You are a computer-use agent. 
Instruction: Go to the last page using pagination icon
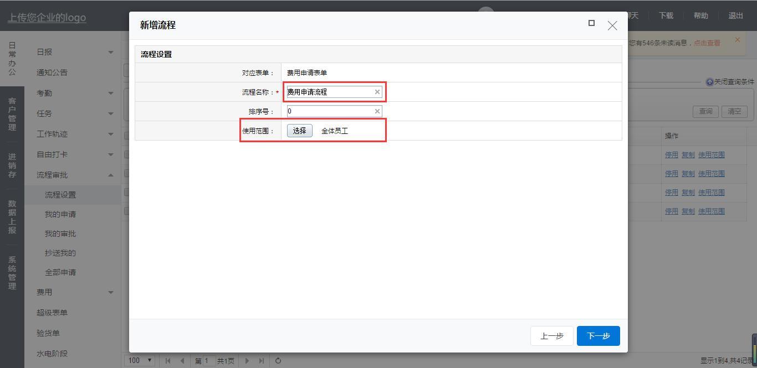click(262, 361)
